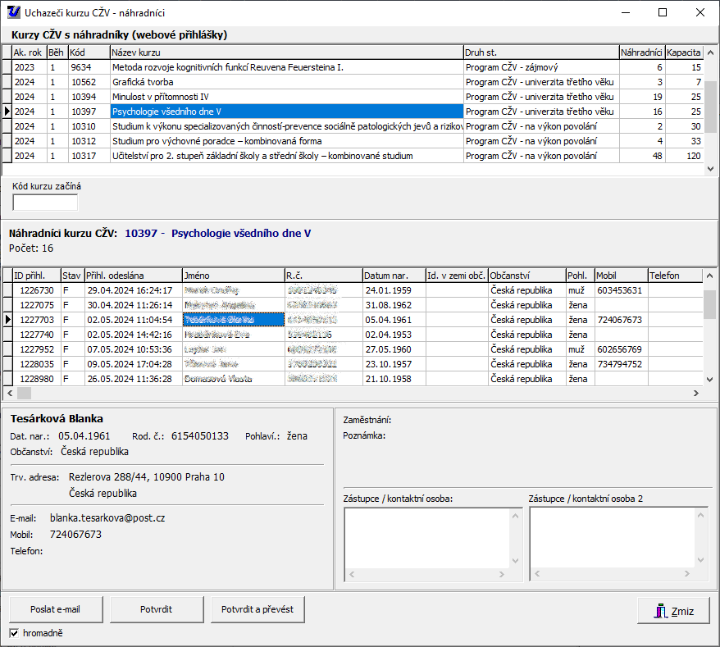This screenshot has width=720, height=647.
Task: Select the Grafická tvorba course row
Action: coord(287,82)
